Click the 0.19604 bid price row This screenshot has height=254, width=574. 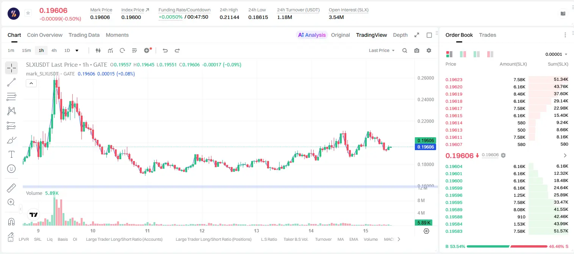[x=507, y=166]
